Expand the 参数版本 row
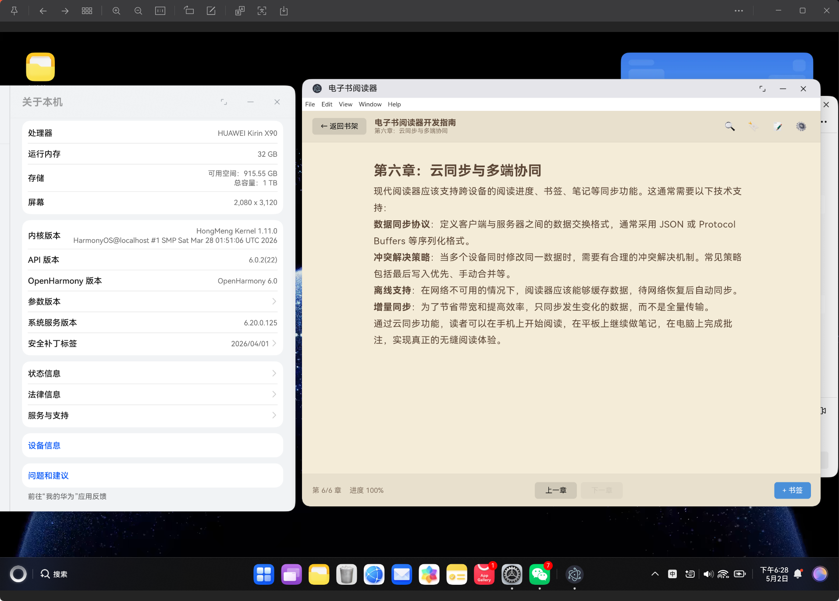 153,301
